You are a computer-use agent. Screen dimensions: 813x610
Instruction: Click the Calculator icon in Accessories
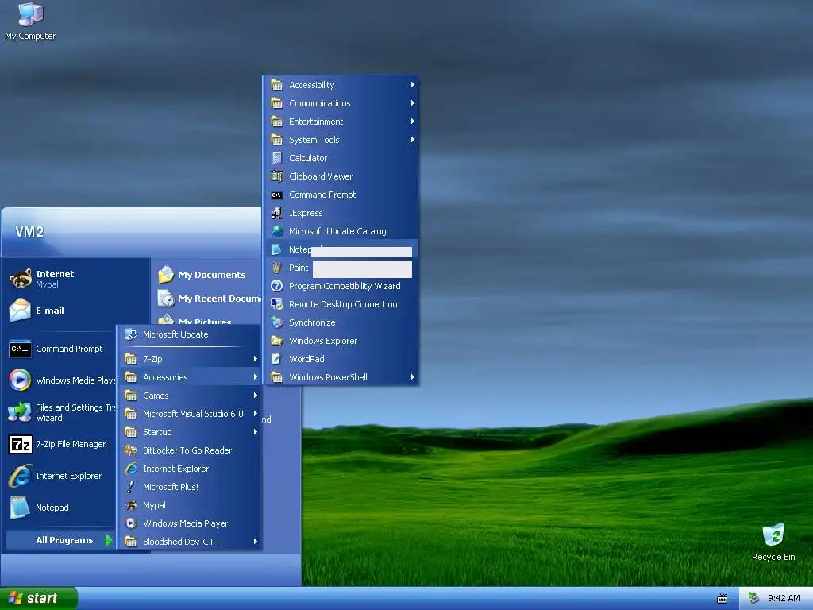[x=277, y=158]
